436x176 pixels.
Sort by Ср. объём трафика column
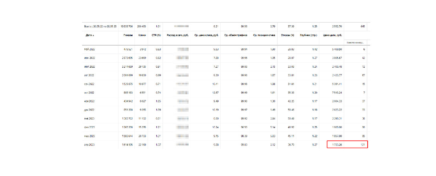point(235,35)
